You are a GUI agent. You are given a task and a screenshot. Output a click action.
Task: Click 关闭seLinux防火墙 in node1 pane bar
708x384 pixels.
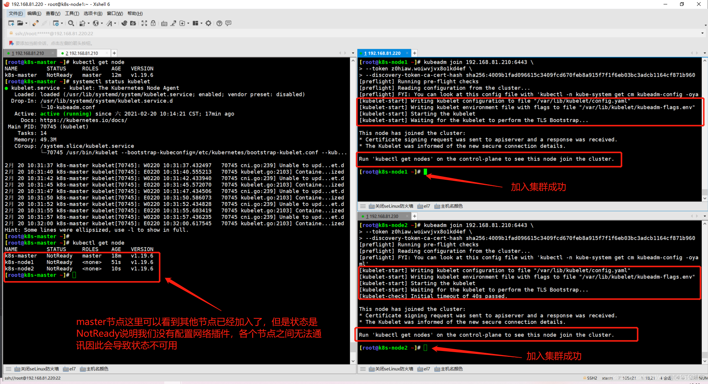[391, 206]
